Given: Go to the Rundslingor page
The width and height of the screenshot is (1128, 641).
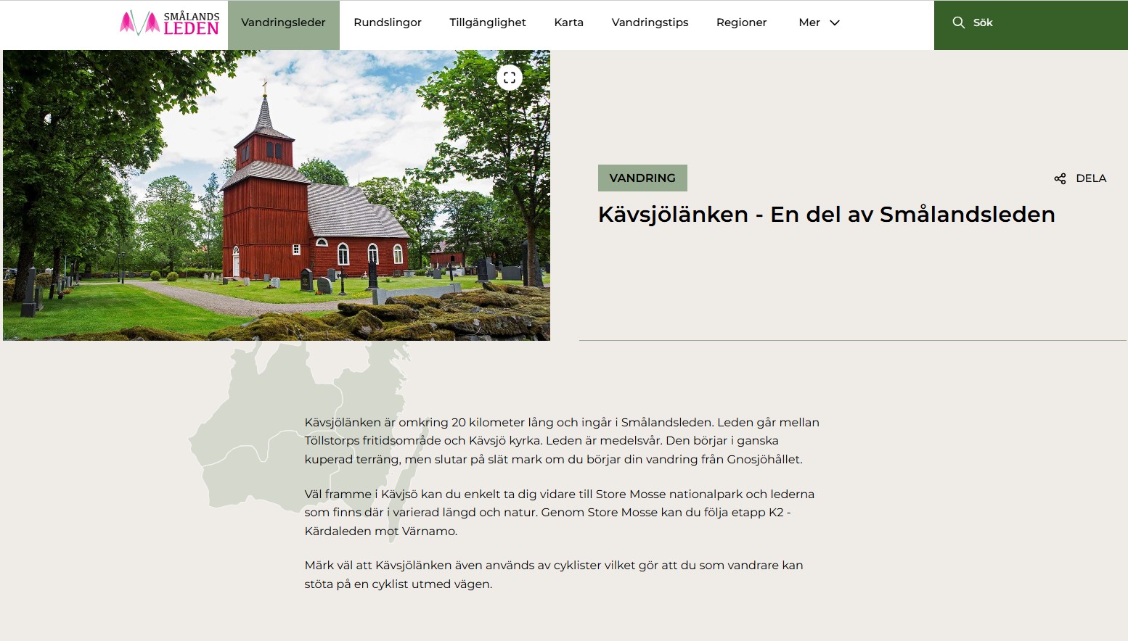Looking at the screenshot, I should [388, 22].
